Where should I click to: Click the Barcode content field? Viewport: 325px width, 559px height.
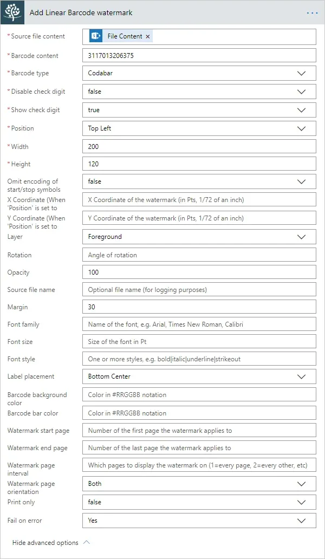click(x=199, y=56)
